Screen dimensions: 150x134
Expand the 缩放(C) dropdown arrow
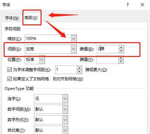point(74,39)
